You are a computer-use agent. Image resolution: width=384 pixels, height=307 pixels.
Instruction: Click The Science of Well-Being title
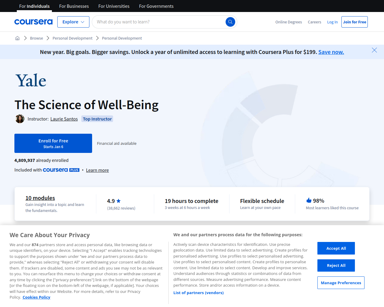point(86,105)
